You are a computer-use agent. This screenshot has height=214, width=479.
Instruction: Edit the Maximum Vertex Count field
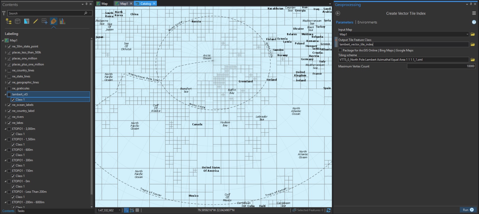(x=441, y=66)
